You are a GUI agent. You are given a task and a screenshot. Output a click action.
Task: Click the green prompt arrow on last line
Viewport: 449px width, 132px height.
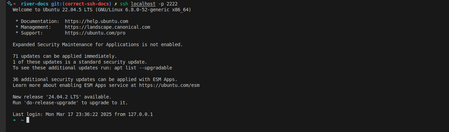point(14,120)
